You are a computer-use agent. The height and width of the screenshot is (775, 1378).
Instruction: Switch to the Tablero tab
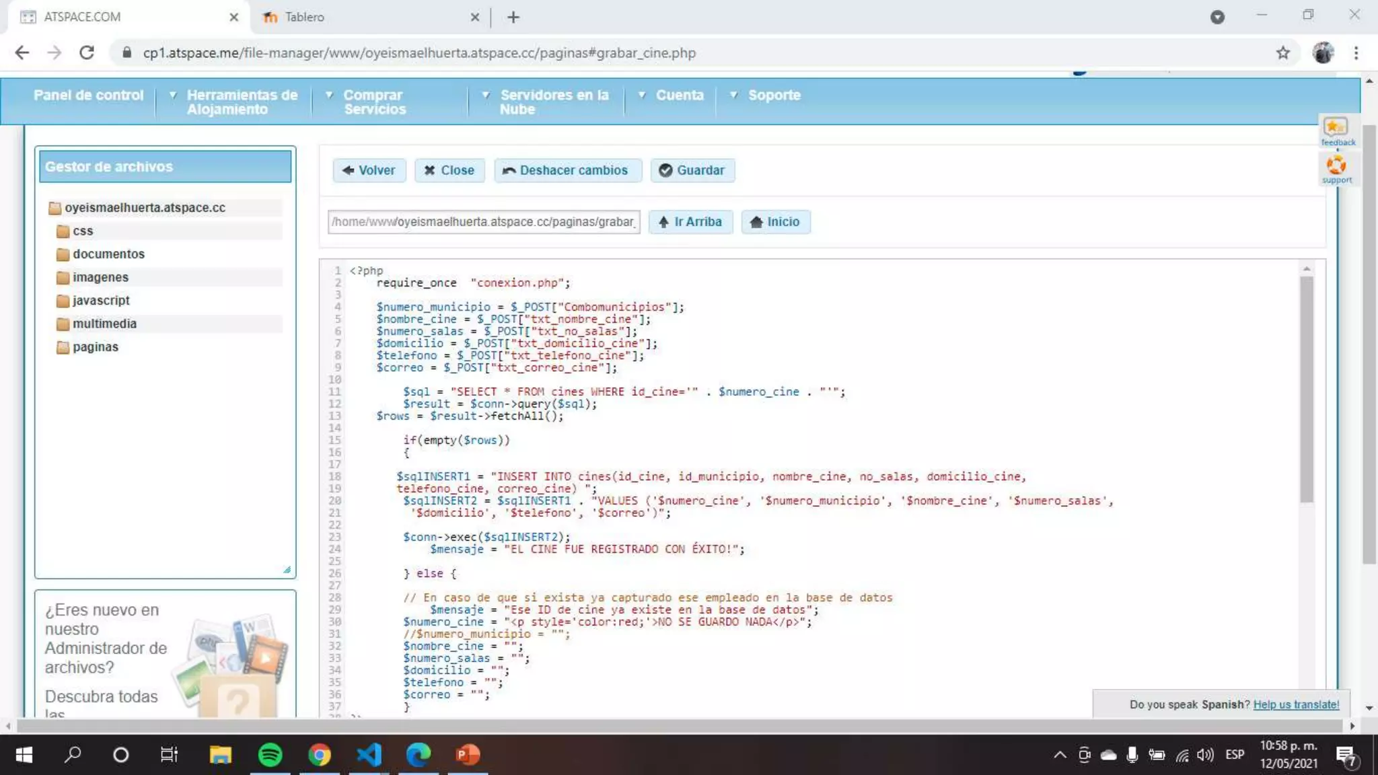(304, 17)
